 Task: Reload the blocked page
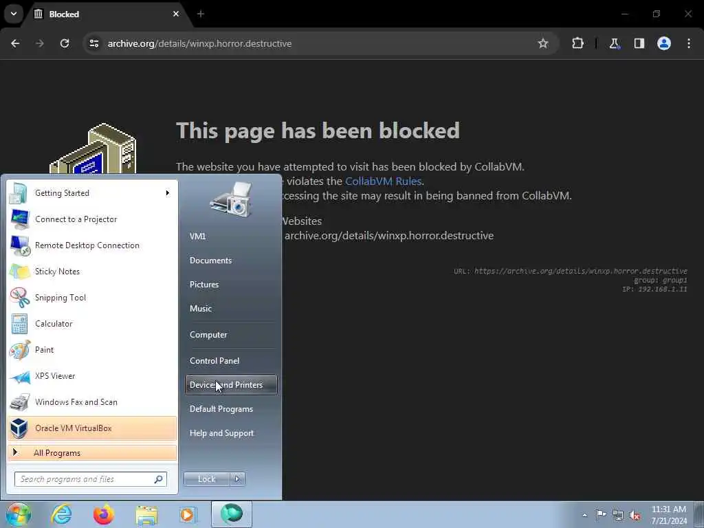(x=65, y=43)
